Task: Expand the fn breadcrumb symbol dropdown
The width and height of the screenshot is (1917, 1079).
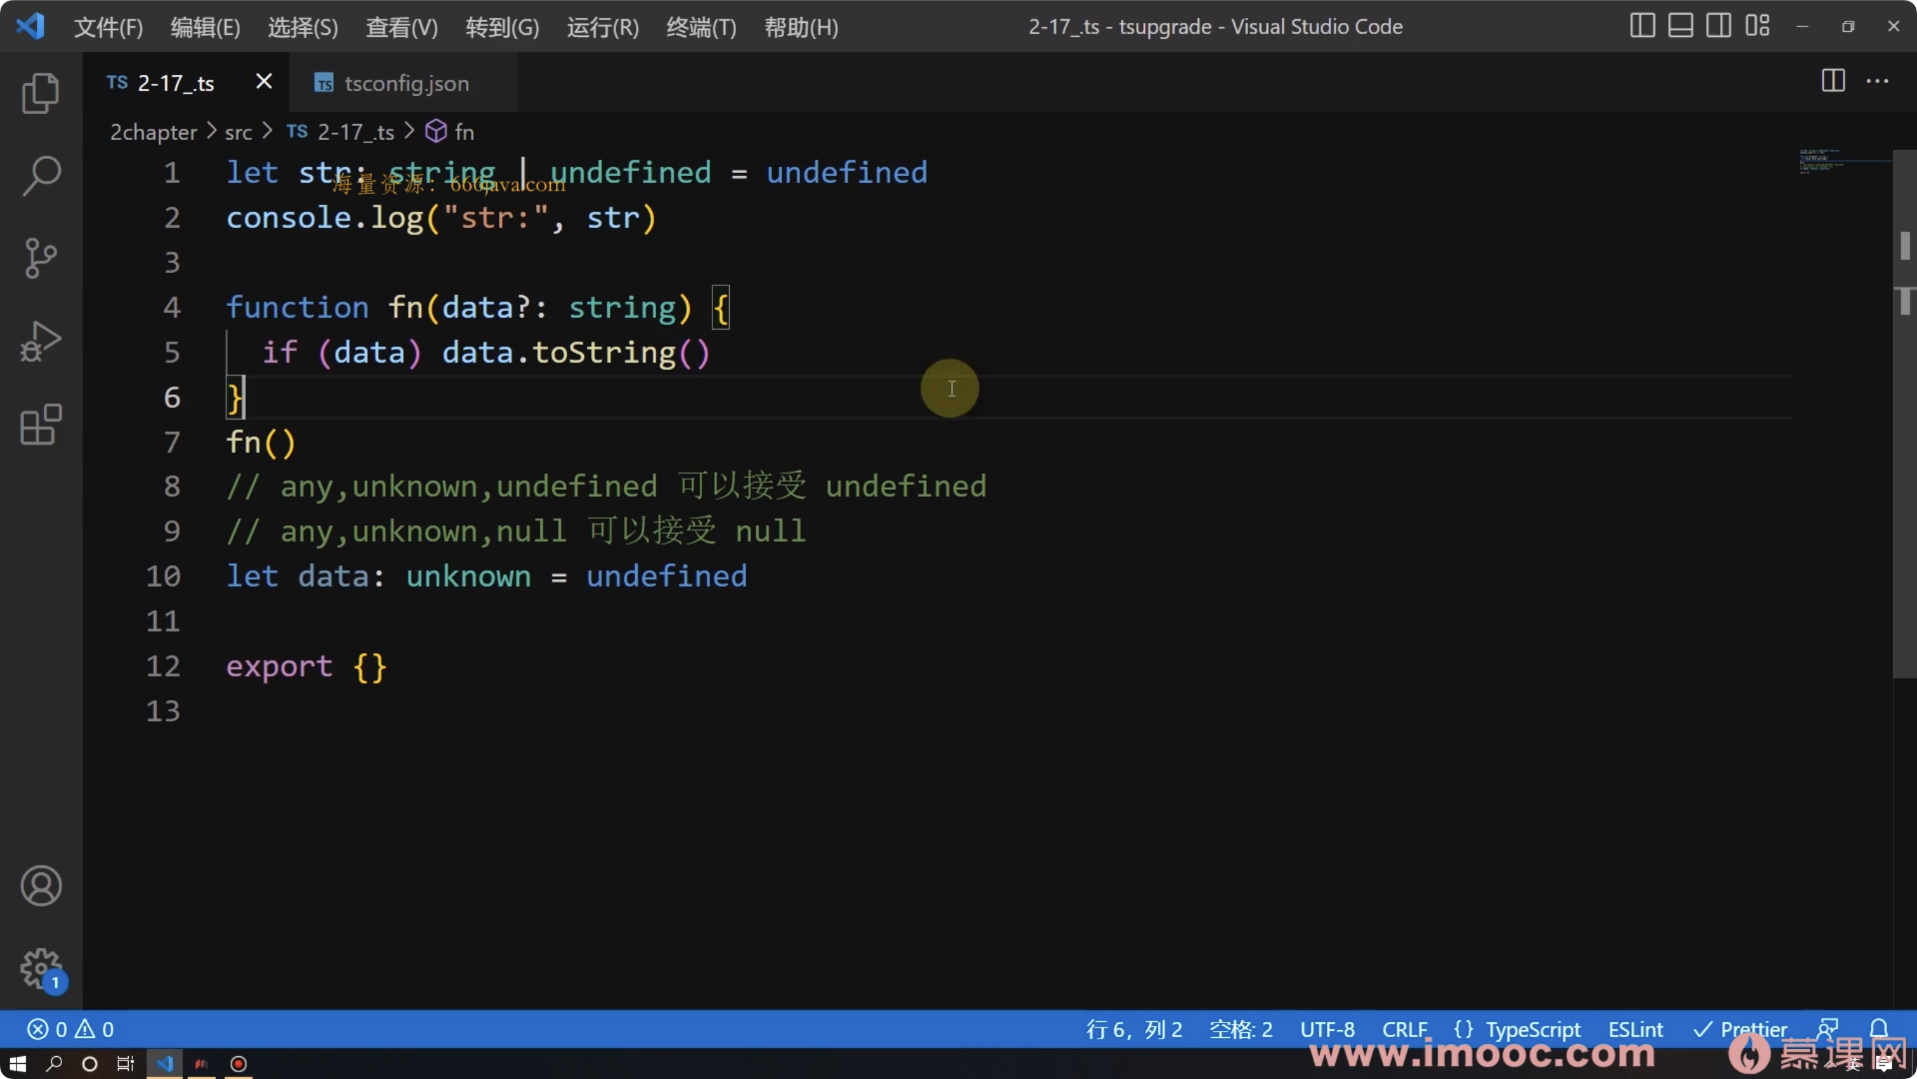Action: click(463, 132)
